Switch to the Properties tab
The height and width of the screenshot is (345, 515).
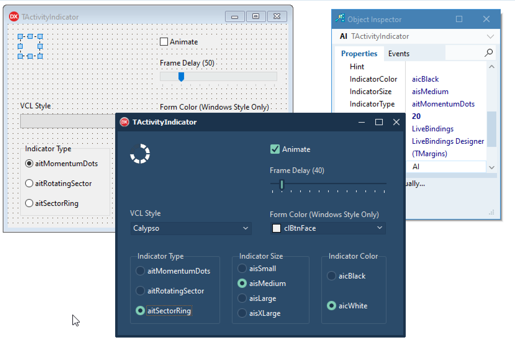[x=359, y=54]
